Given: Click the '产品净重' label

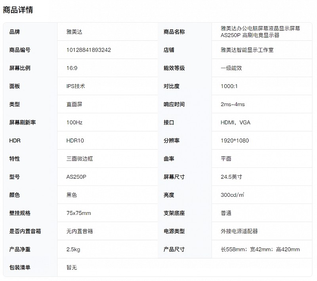Looking at the screenshot, I should (x=20, y=249).
